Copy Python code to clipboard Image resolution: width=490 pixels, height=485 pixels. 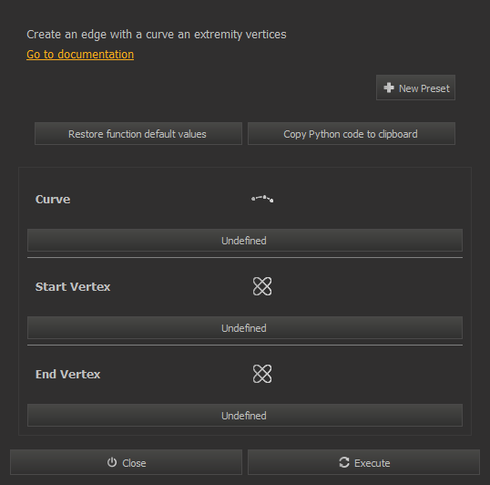tap(352, 133)
